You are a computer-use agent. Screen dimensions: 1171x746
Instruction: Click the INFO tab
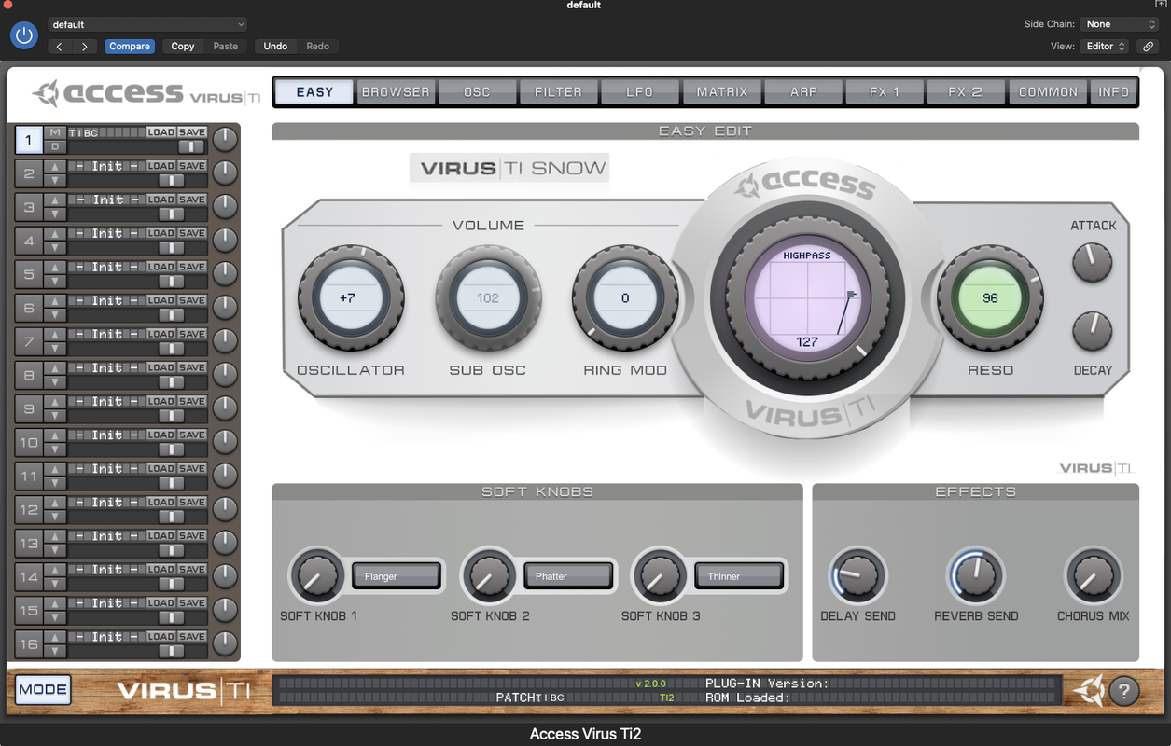pyautogui.click(x=1113, y=91)
